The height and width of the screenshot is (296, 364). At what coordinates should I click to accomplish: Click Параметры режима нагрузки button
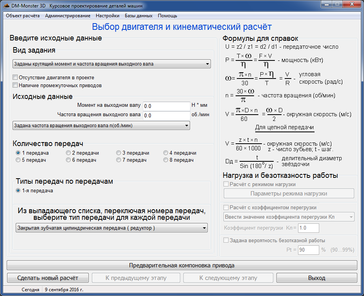(289, 194)
